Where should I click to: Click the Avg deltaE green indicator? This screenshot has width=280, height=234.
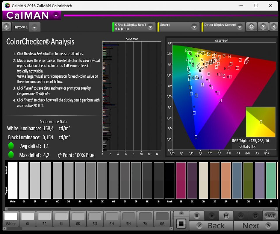point(11,146)
